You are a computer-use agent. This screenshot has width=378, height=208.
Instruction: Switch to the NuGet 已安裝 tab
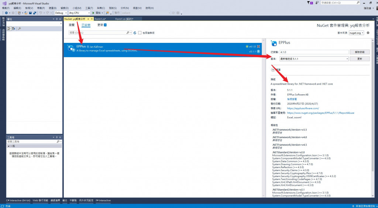86,25
